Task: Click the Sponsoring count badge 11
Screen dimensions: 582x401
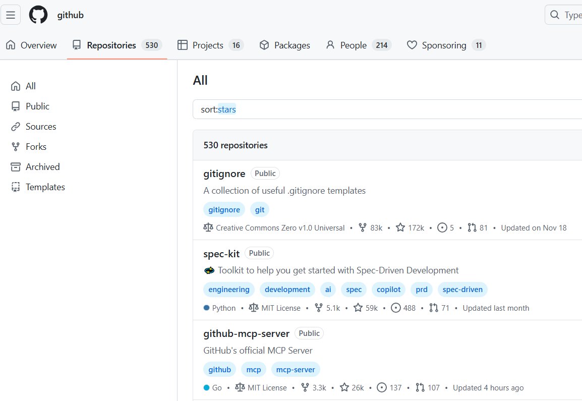Action: [x=479, y=45]
